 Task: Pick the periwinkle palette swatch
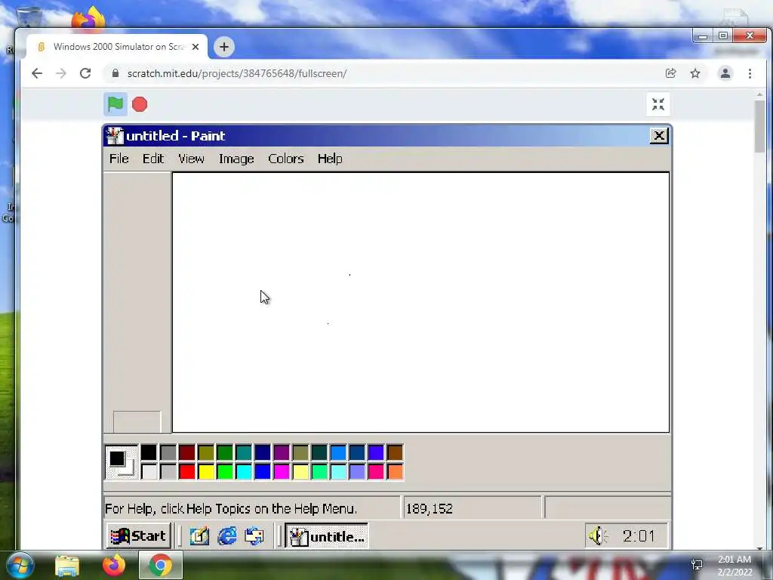pyautogui.click(x=357, y=471)
